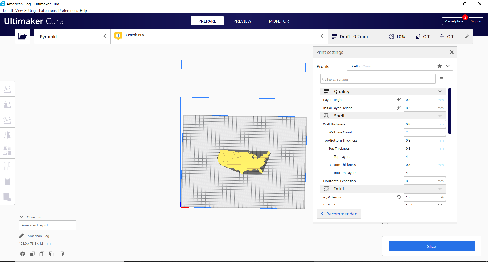The image size is (488, 262).
Task: Click the star icon in Profile field
Action: click(x=440, y=66)
